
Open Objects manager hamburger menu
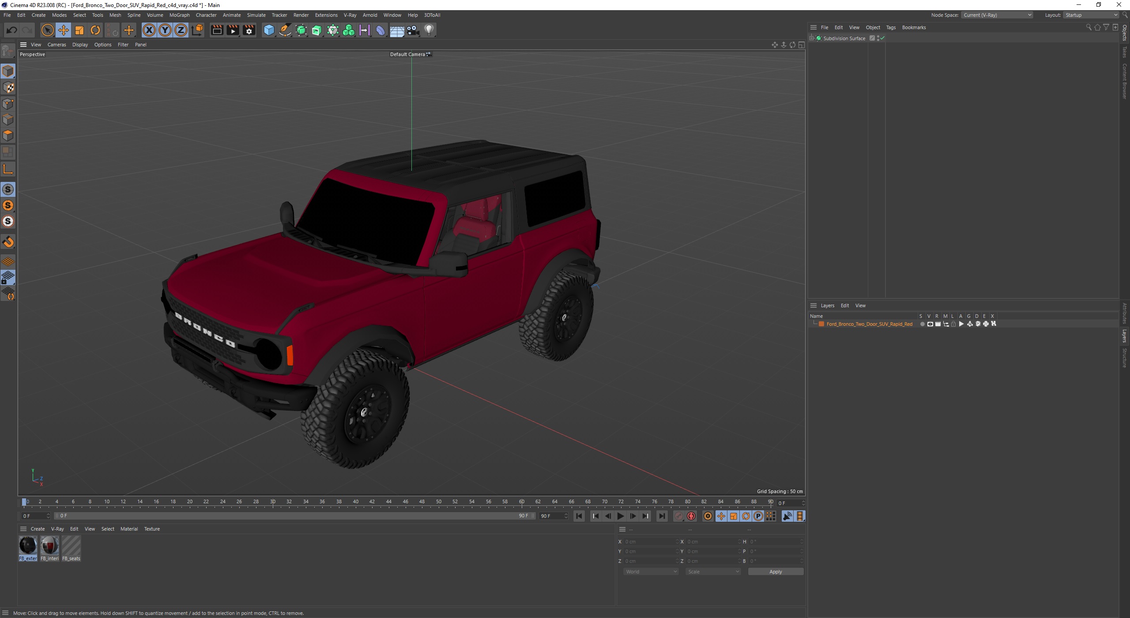(814, 27)
